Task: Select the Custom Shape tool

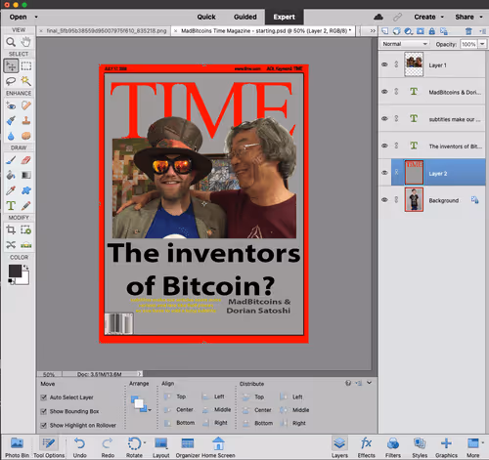Action: [x=26, y=190]
